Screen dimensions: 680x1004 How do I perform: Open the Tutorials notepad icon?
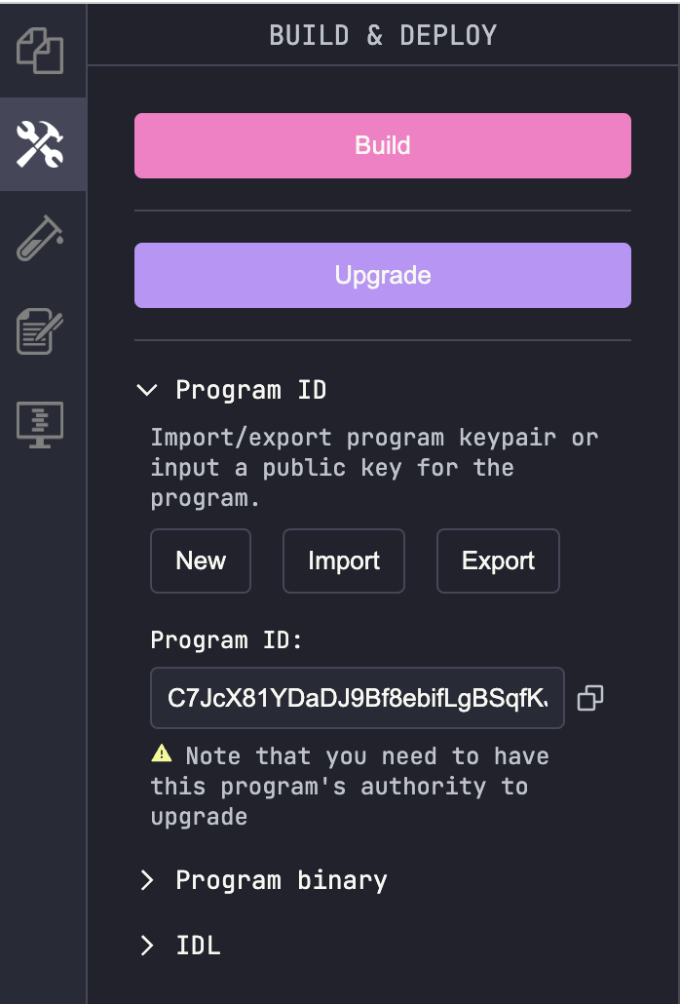click(x=42, y=329)
